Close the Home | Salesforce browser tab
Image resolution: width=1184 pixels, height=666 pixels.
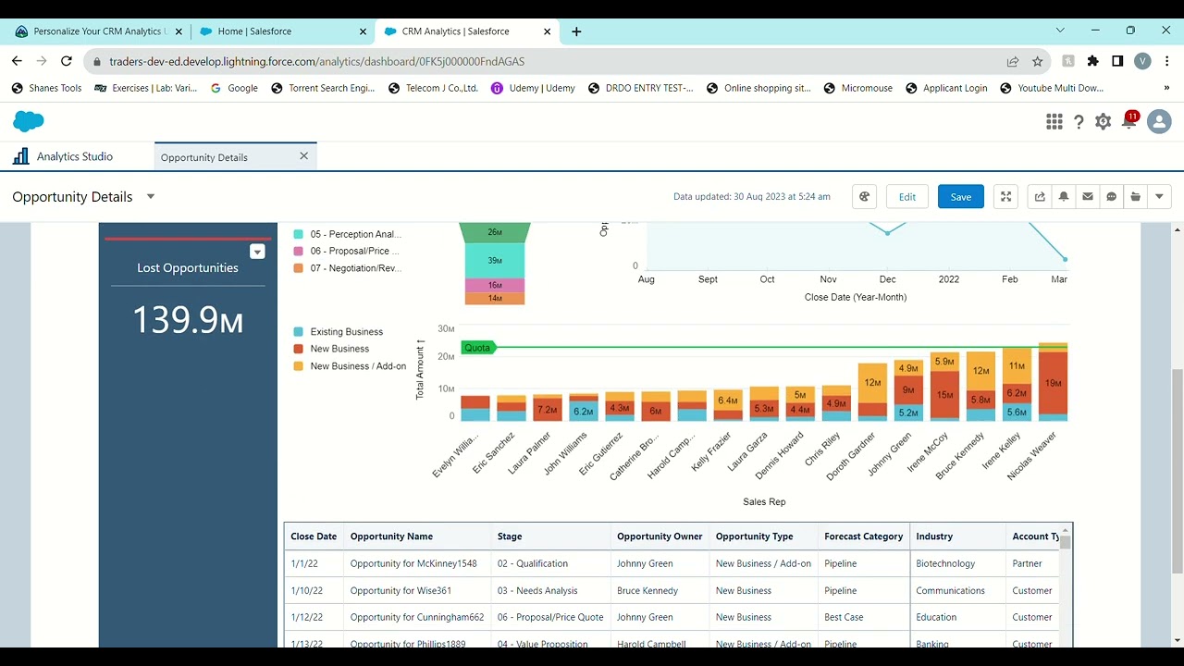click(x=363, y=31)
